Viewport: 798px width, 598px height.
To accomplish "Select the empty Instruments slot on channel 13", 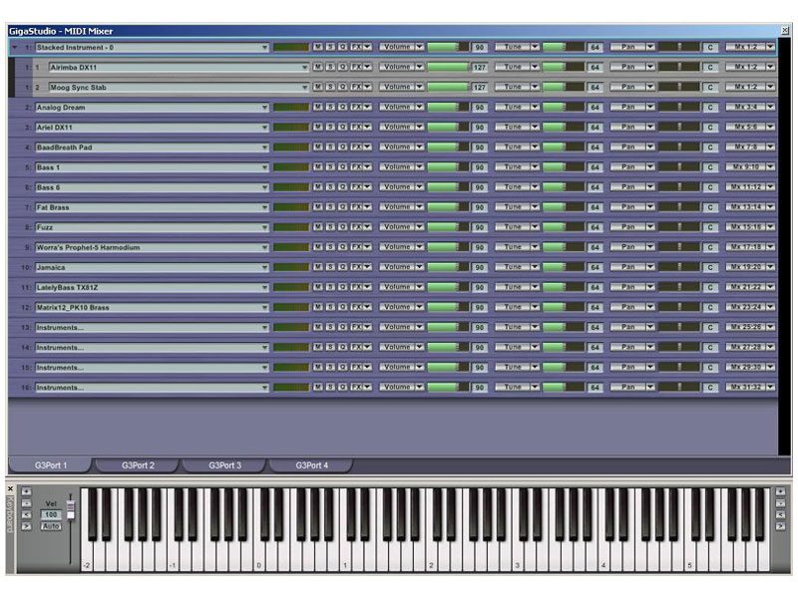I will tap(148, 327).
